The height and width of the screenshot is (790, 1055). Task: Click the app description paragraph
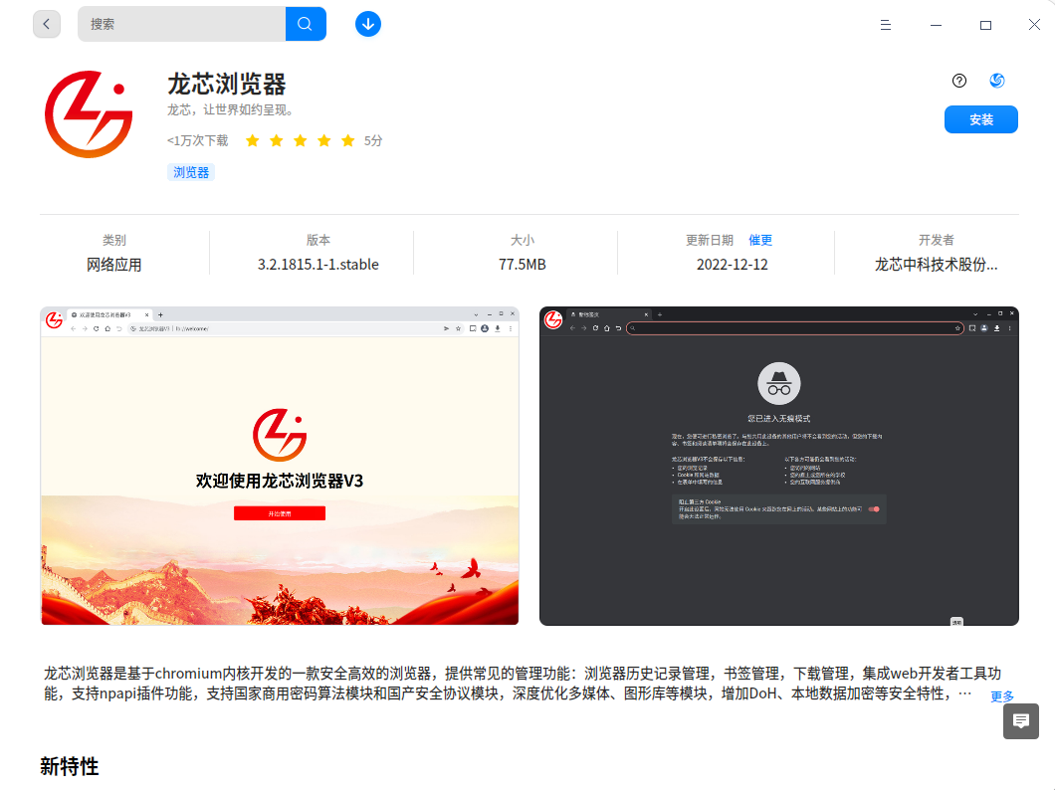(523, 684)
